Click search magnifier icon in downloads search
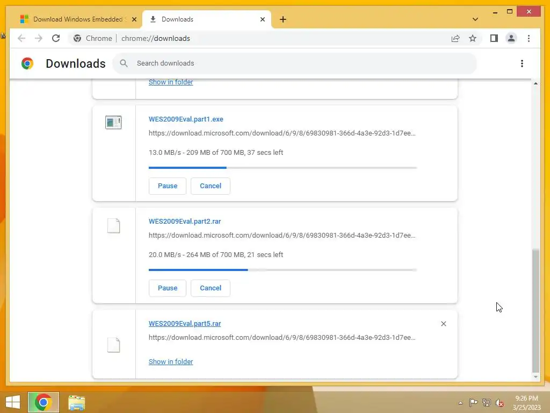Image resolution: width=550 pixels, height=413 pixels. coord(124,63)
